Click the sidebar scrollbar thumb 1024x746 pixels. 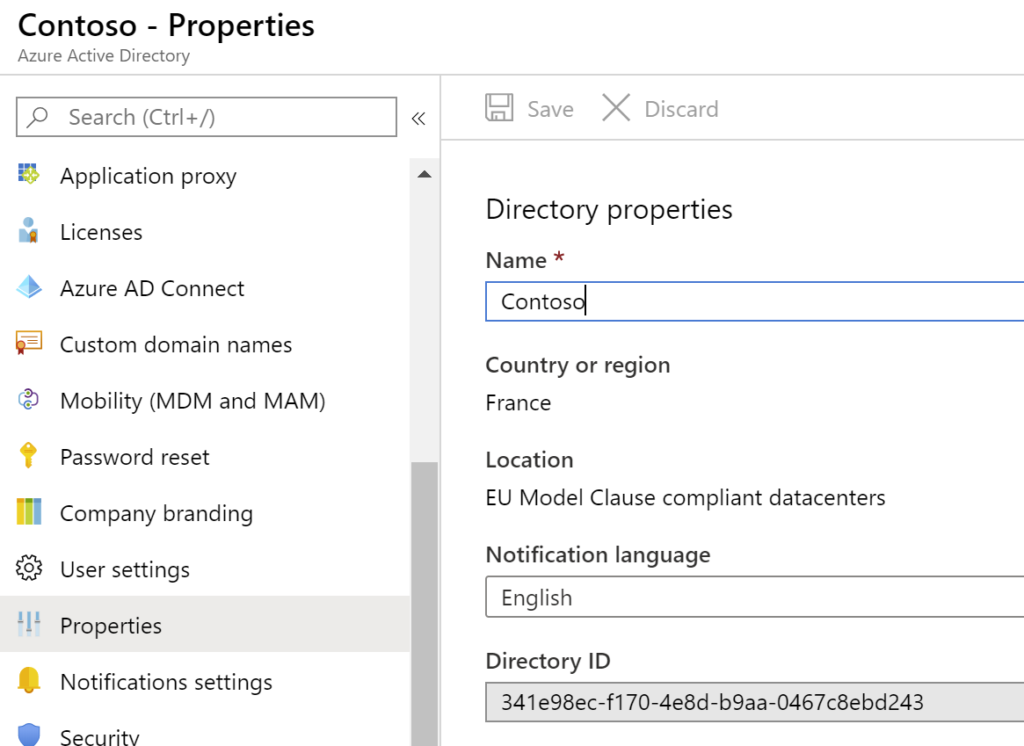pyautogui.click(x=425, y=604)
